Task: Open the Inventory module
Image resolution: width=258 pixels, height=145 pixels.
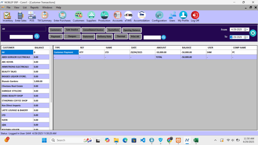Action: coord(8,16)
